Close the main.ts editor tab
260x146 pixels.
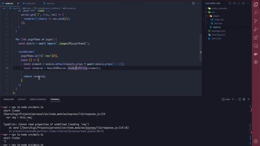(x=18, y=3)
